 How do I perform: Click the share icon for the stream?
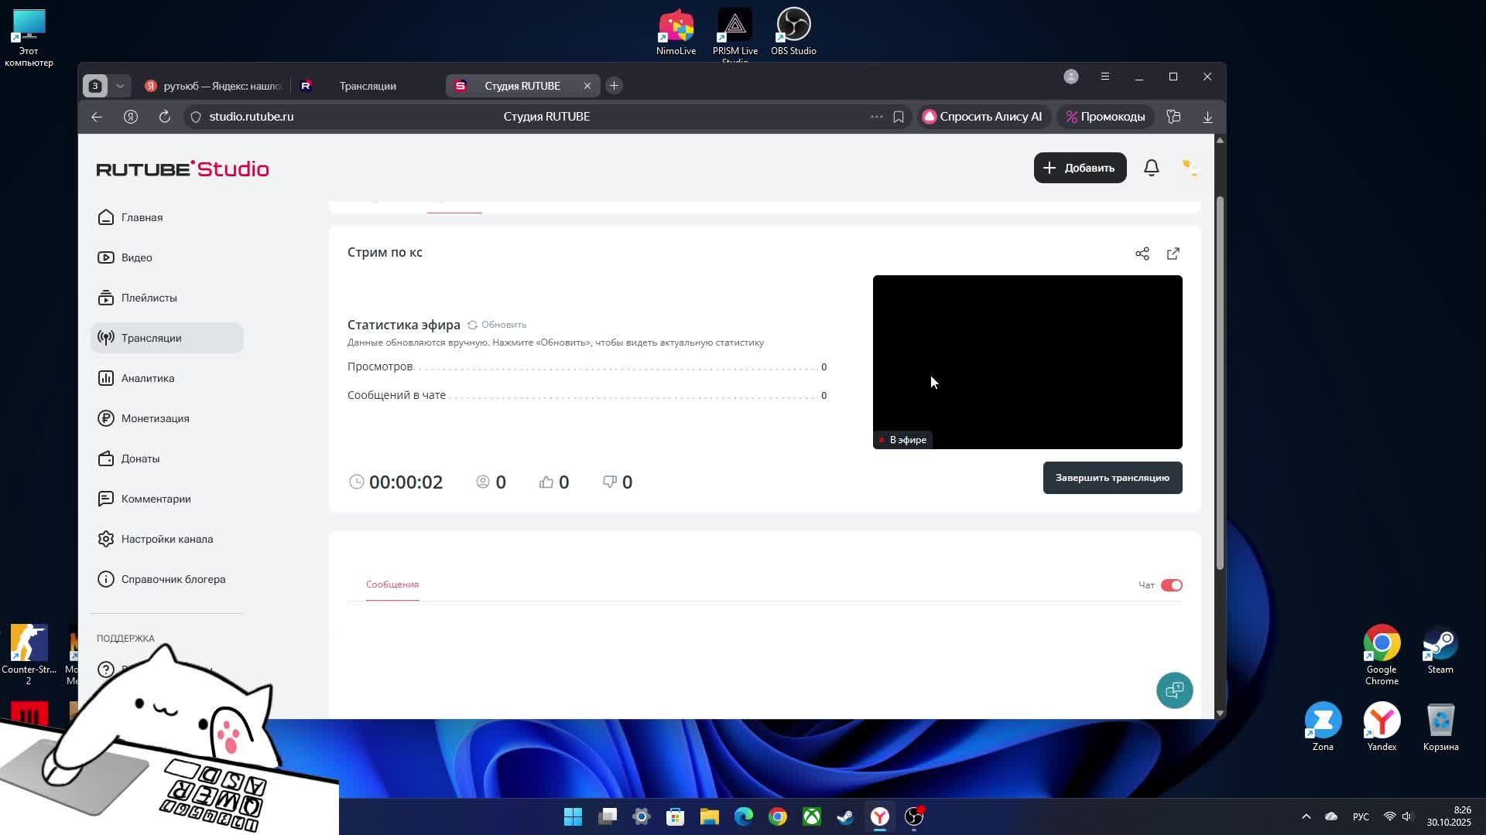1142,254
